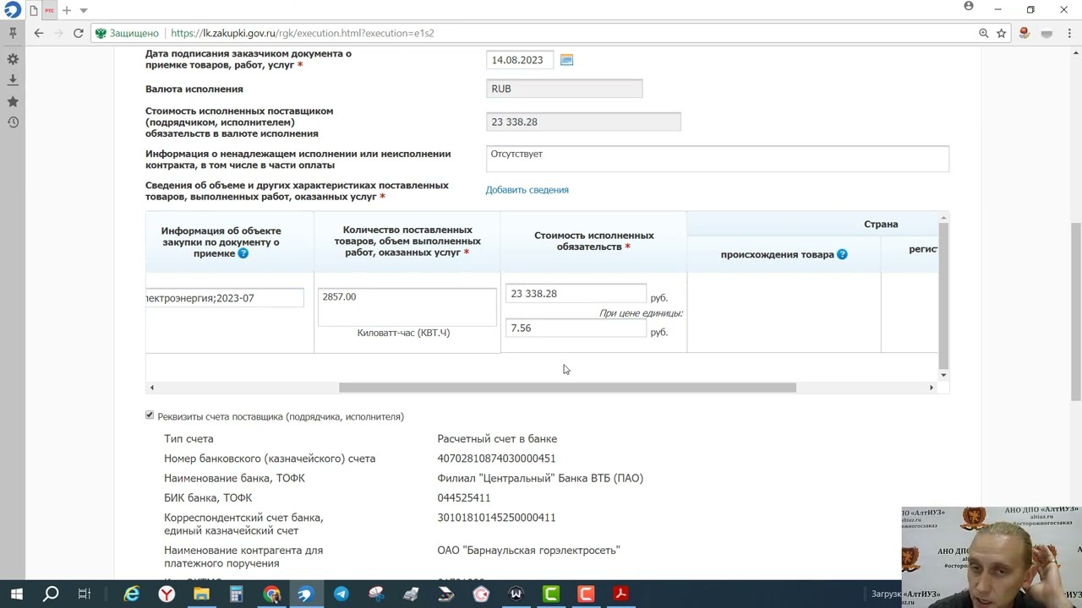This screenshot has width=1082, height=608.
Task: Bookmark page with address bar star
Action: click(x=1001, y=33)
